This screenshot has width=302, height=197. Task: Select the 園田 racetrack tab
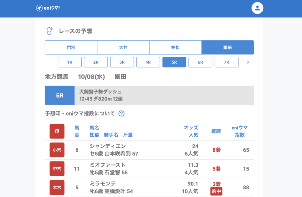(x=228, y=47)
